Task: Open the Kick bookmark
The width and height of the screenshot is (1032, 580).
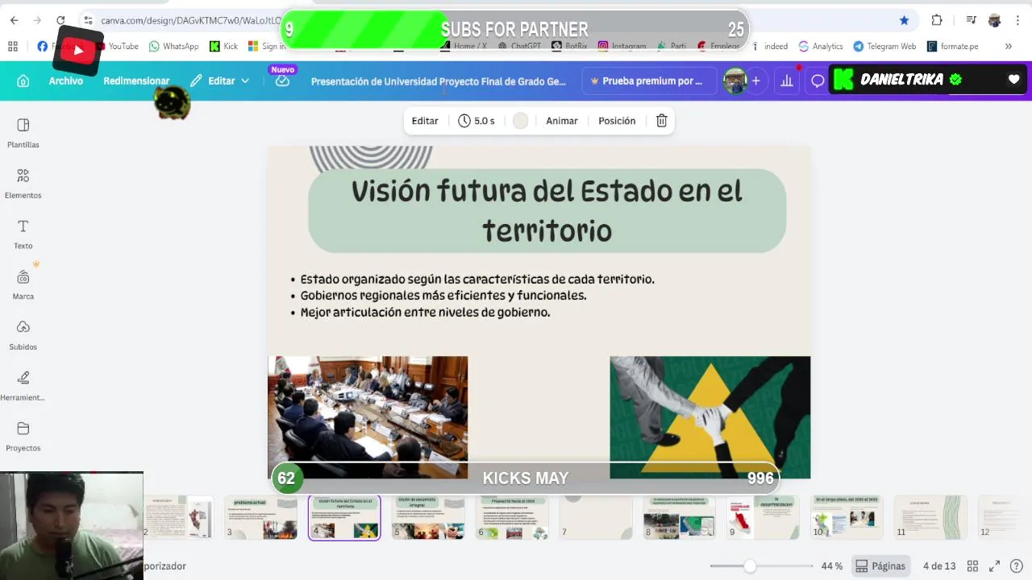Action: click(x=223, y=46)
